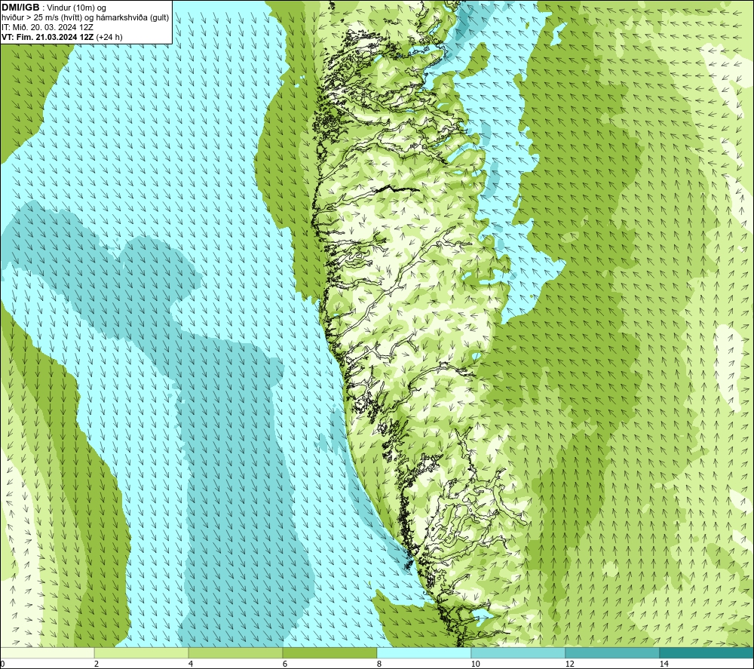
Task: Click the '14' label on the color scale
Action: [x=664, y=664]
